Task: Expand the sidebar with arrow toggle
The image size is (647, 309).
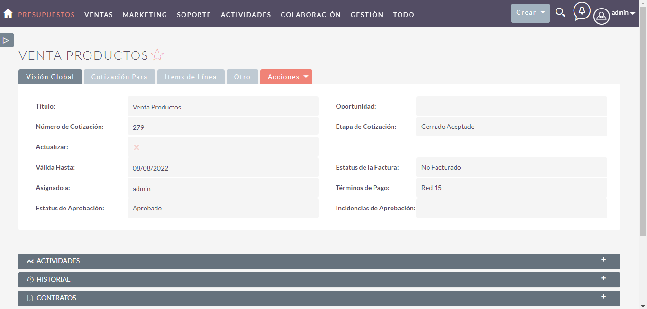Action: [7, 40]
